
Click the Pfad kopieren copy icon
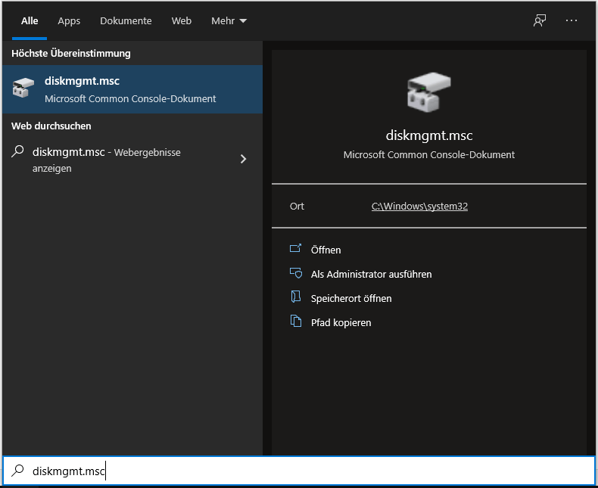pyautogui.click(x=296, y=322)
